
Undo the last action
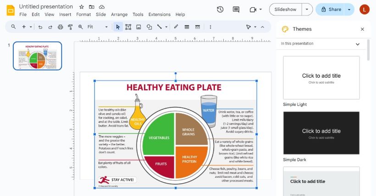point(40,27)
